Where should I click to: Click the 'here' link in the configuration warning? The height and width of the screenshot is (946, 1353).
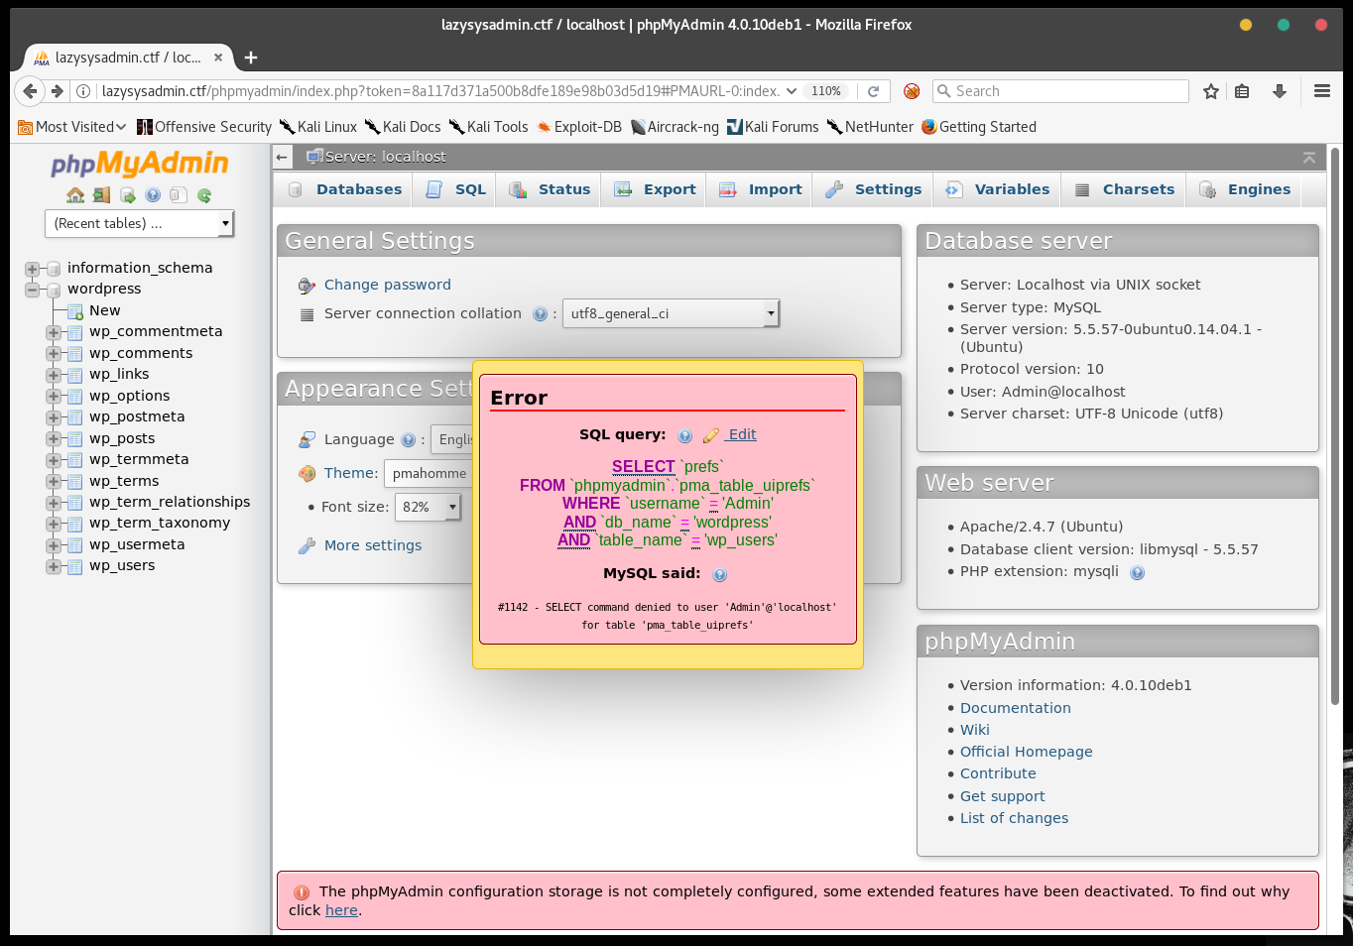(x=341, y=911)
